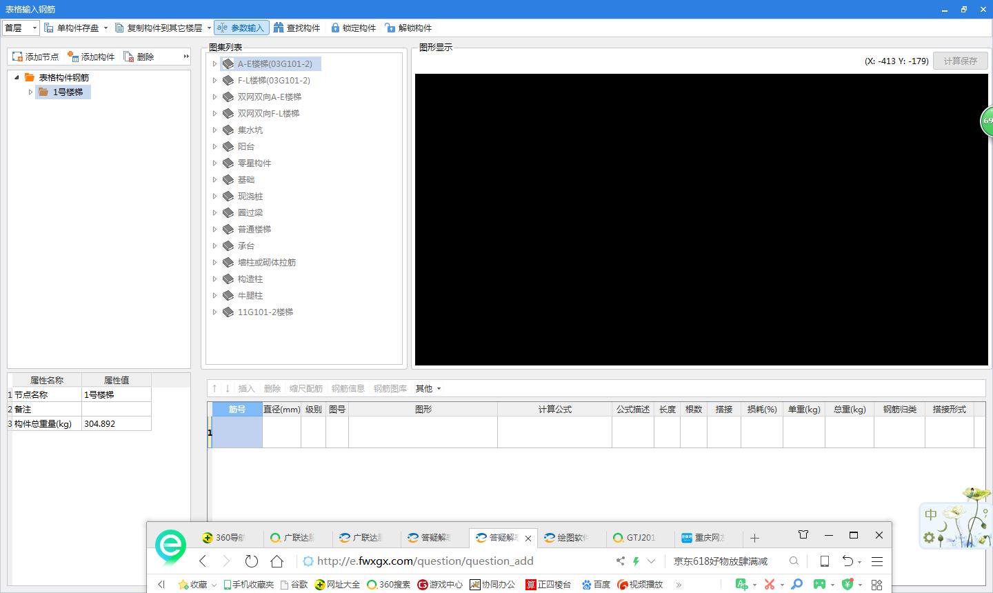Expand the 基础 atlas entry arrow
This screenshot has width=993, height=593.
tap(214, 179)
